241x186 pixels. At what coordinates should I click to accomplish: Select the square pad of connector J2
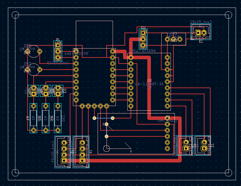(x=186, y=149)
